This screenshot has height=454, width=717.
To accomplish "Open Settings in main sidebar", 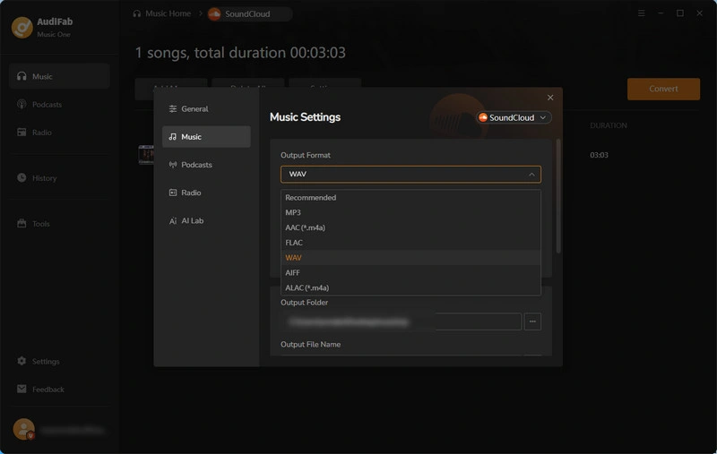I will 59,361.
